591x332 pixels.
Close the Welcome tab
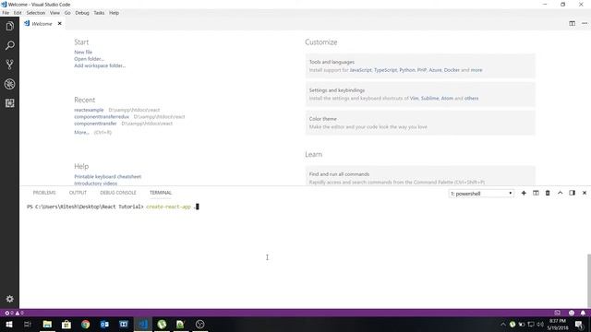pyautogui.click(x=59, y=23)
